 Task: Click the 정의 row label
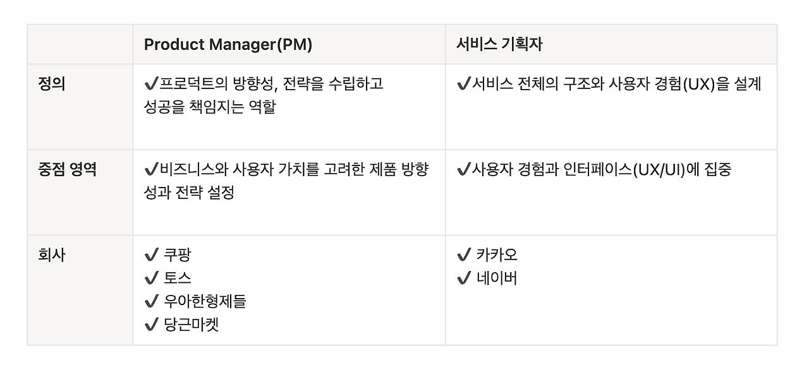point(52,84)
